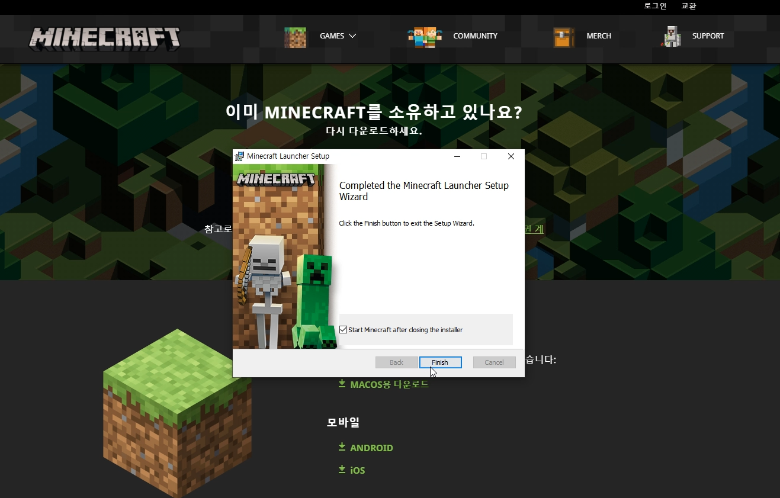
Task: Click the 'Completed the Minecraft Launcher Setup Wizard' heading
Action: point(424,191)
